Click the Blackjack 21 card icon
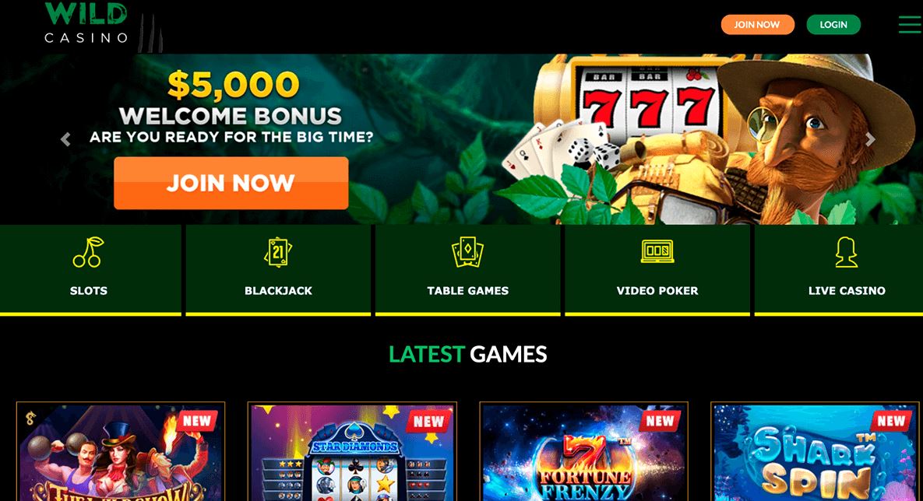The image size is (923, 501). [278, 252]
